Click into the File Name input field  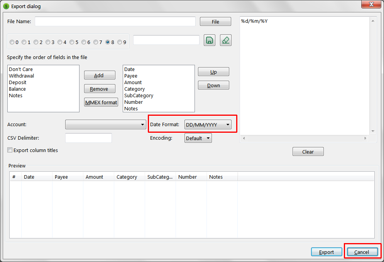click(115, 21)
